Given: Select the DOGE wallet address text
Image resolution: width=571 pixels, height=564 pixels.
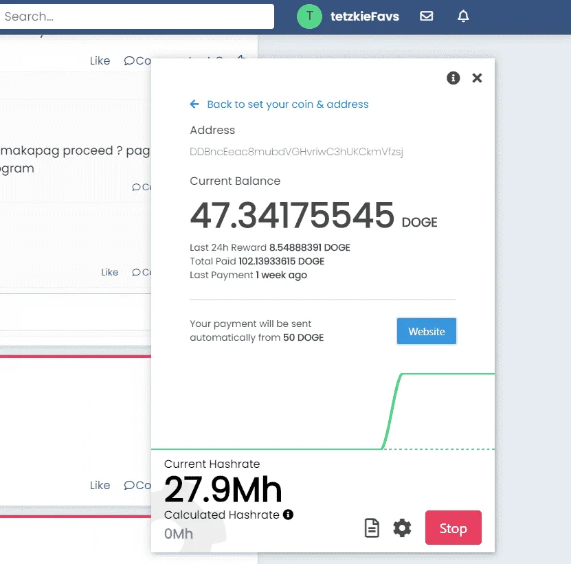Looking at the screenshot, I should 296,151.
